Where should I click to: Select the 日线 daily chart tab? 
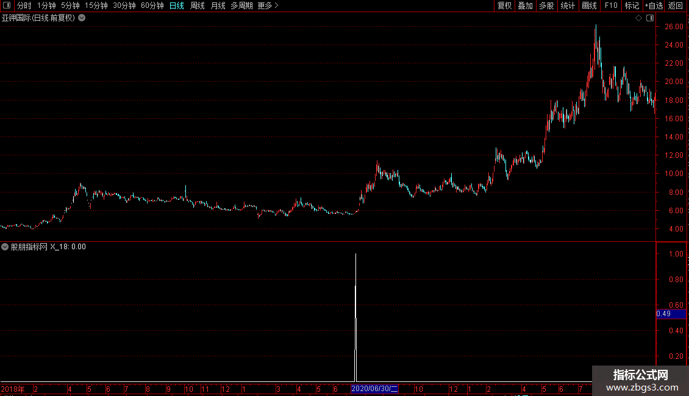coord(177,5)
